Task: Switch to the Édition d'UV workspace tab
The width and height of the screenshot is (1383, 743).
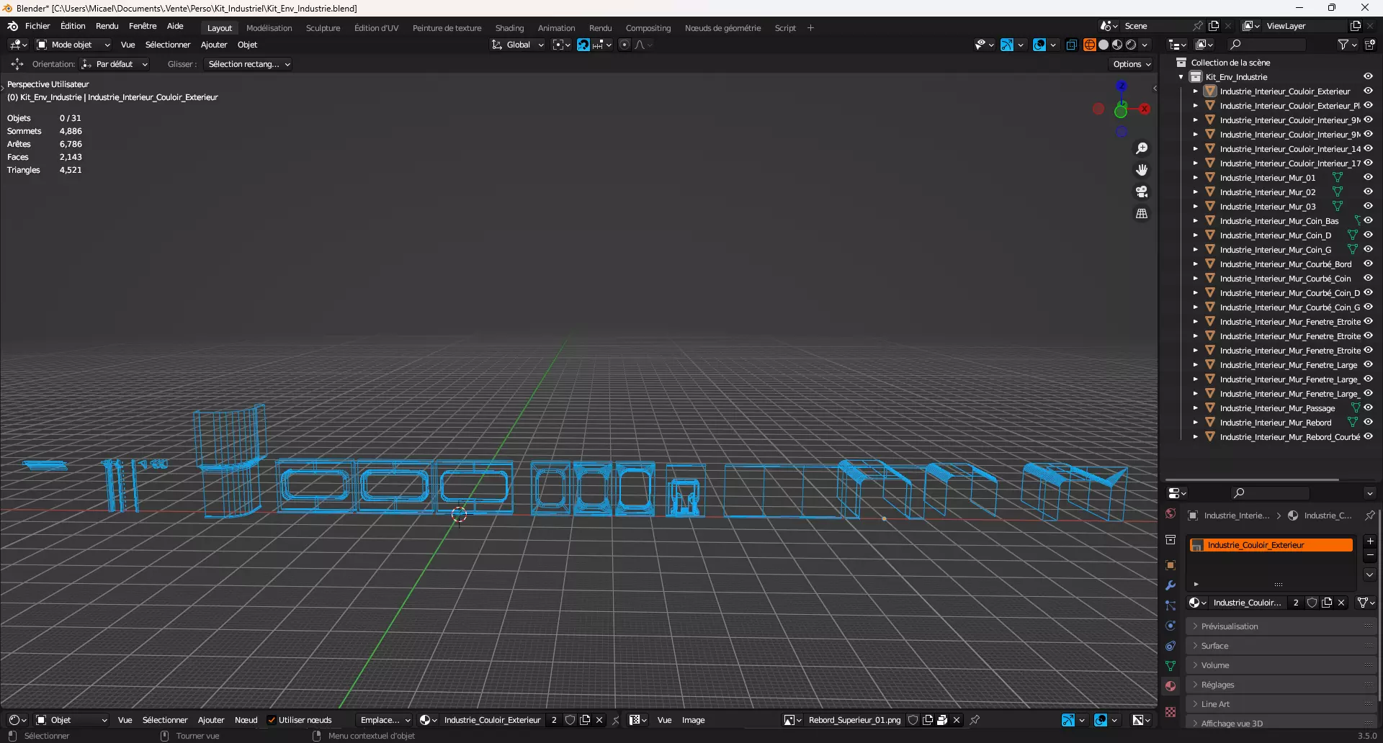Action: tap(376, 28)
